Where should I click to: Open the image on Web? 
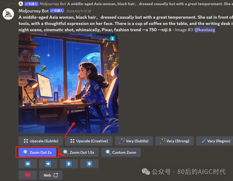coord(51,175)
